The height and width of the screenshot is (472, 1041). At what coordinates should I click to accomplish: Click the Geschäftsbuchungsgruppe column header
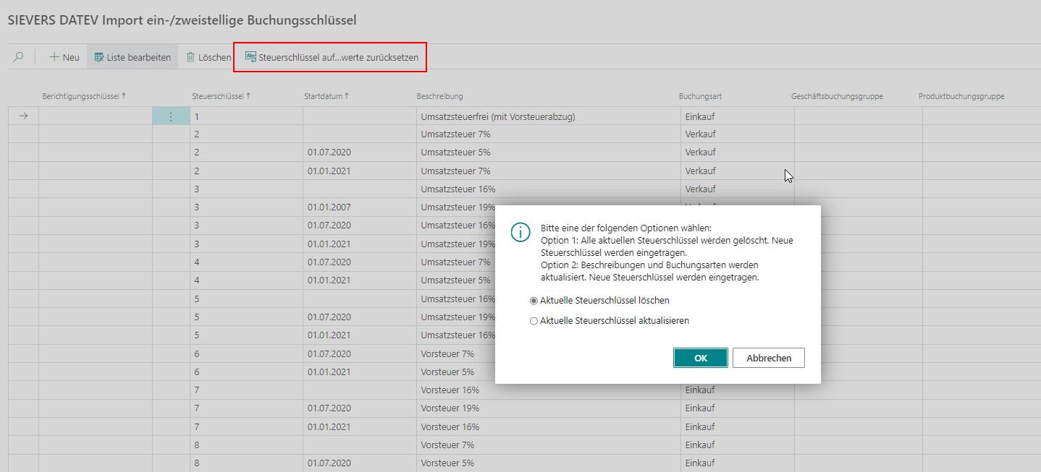pyautogui.click(x=837, y=96)
